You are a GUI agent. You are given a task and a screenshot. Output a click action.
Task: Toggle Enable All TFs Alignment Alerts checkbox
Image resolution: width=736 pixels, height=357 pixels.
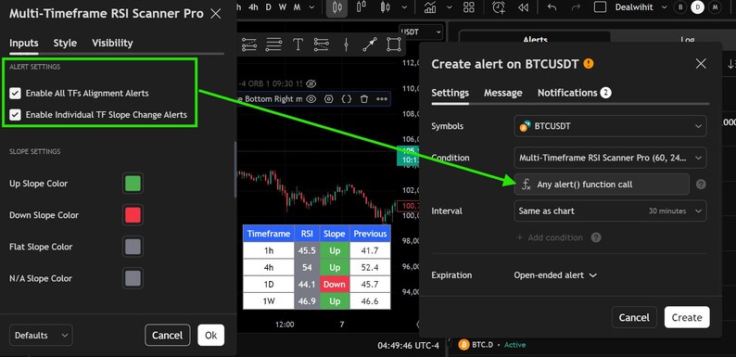pos(16,93)
